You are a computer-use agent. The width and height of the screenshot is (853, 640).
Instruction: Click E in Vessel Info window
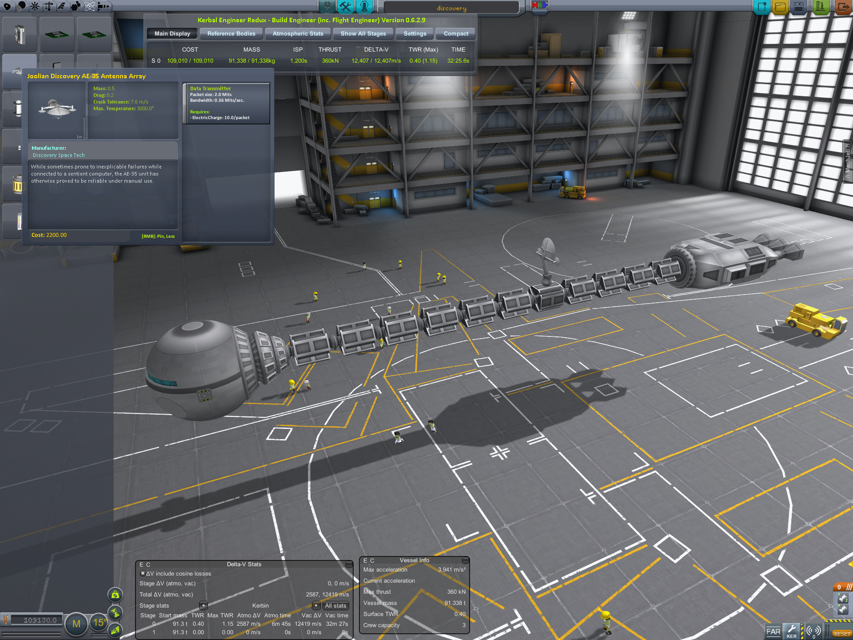366,560
